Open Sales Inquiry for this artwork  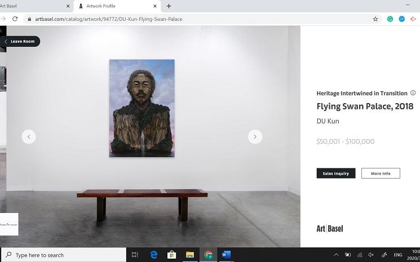(x=336, y=174)
